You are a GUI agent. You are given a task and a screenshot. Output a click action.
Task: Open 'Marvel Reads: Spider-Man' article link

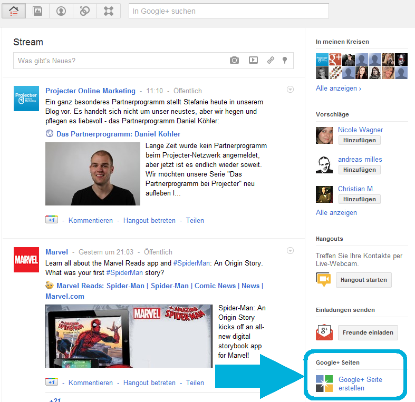155,291
